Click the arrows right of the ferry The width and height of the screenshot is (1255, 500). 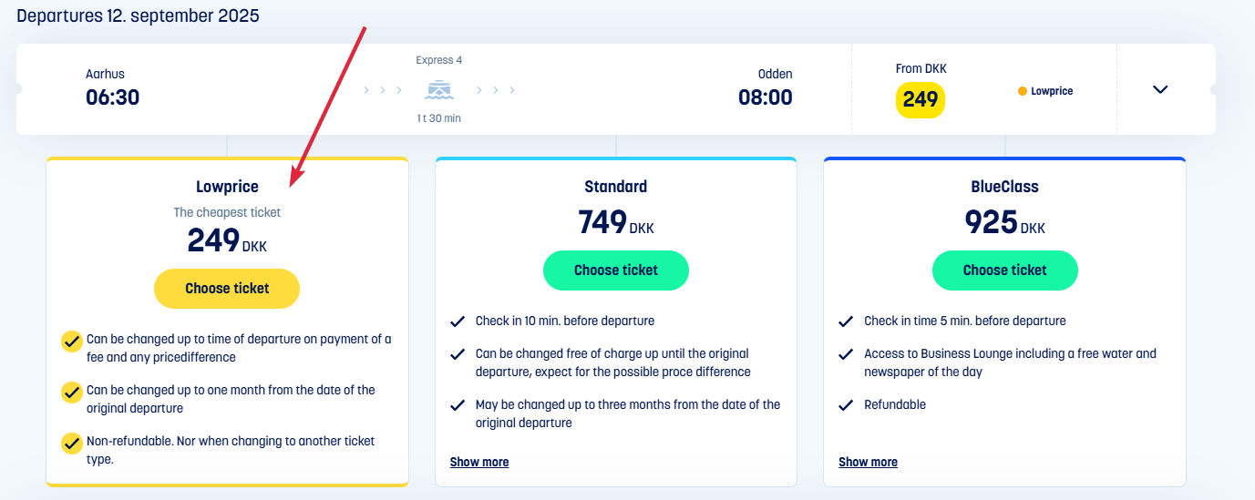[x=496, y=90]
